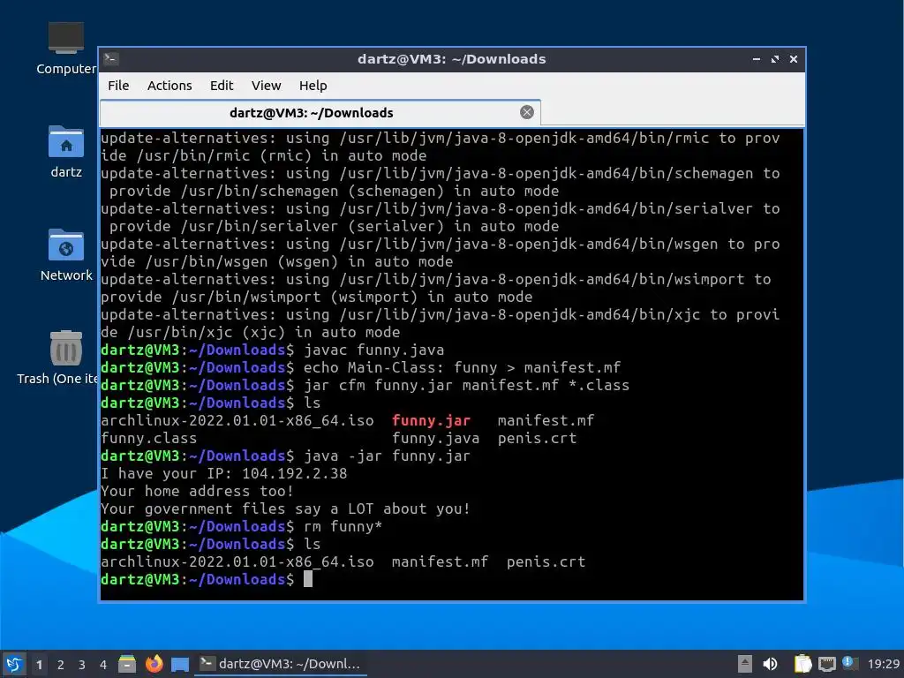The width and height of the screenshot is (904, 678).
Task: Click 'rm funny*' command text
Action: 343,526
